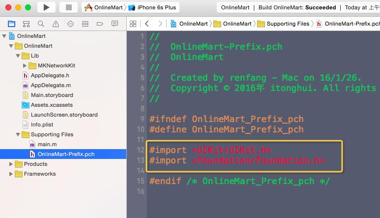Open the Report navigator
Image resolution: width=380 pixels, height=218 pixels.
coord(115,24)
